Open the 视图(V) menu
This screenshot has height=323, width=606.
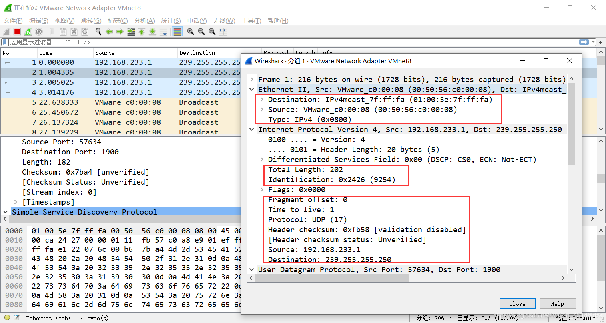tap(65, 20)
